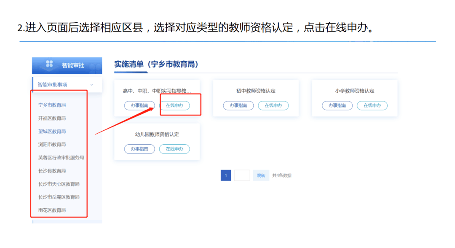Viewport: 455px width, 248px height.
Task: Click the 高中、中职、中职实习指导教… card title
Action: pos(157,91)
